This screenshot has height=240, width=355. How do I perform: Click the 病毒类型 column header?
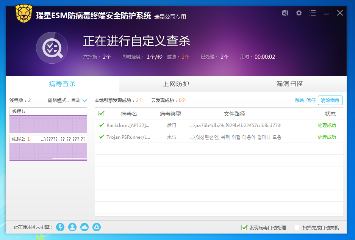170,114
